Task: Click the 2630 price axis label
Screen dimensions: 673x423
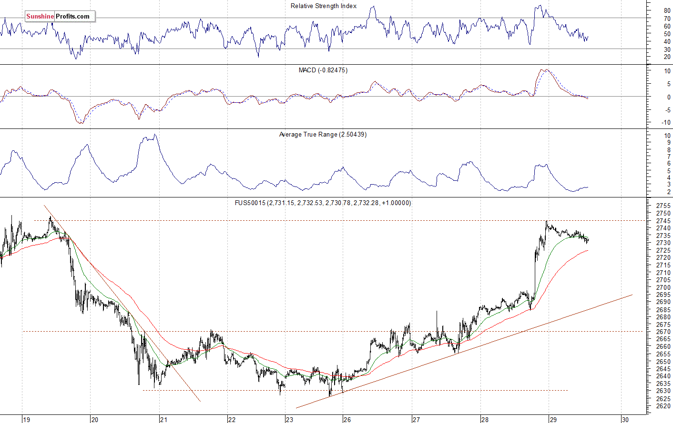Action: tap(663, 391)
